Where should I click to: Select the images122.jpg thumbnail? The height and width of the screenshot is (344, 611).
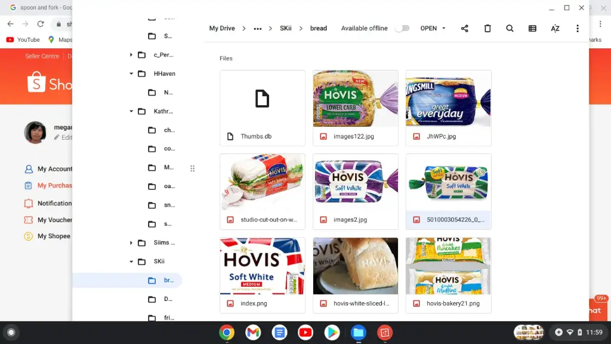(356, 108)
